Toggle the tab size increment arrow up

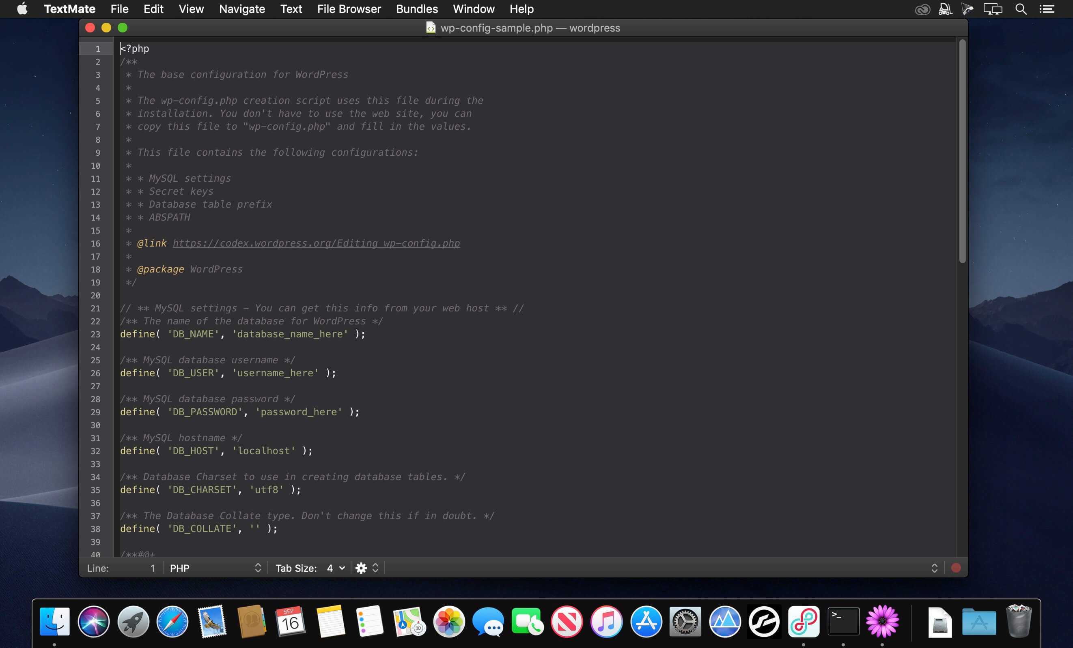click(x=375, y=565)
